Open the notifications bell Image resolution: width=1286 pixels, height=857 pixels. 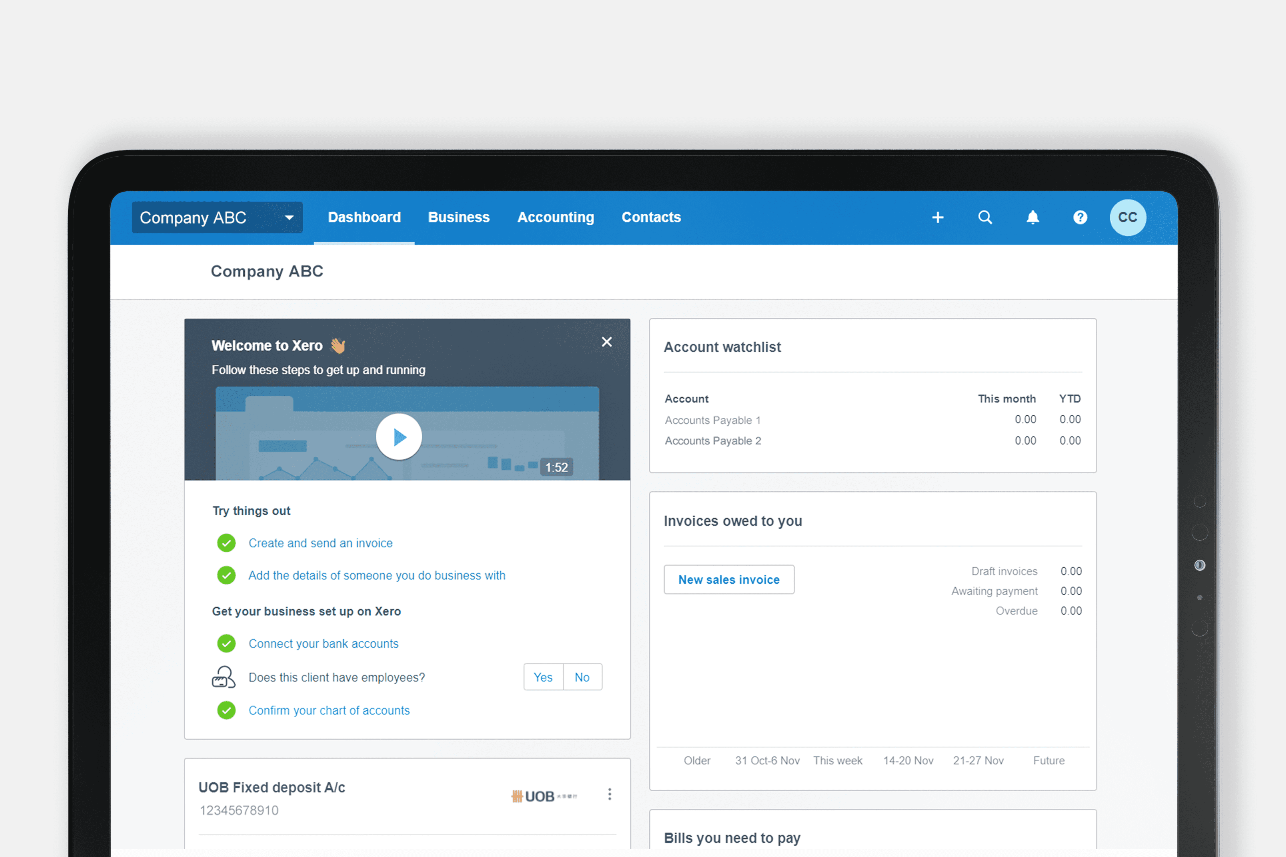click(x=1032, y=217)
